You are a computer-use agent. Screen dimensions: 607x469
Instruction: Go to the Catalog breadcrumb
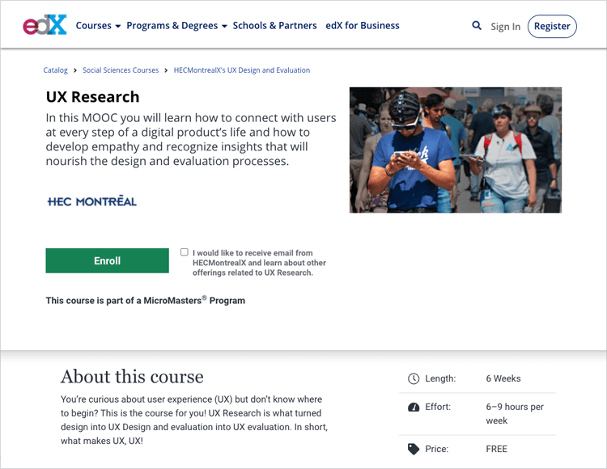(55, 70)
